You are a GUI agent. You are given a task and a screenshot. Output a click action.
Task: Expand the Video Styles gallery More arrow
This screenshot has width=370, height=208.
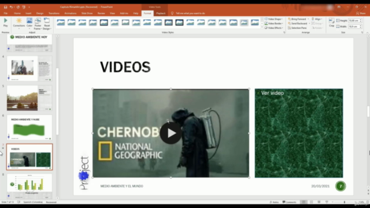[x=262, y=27]
